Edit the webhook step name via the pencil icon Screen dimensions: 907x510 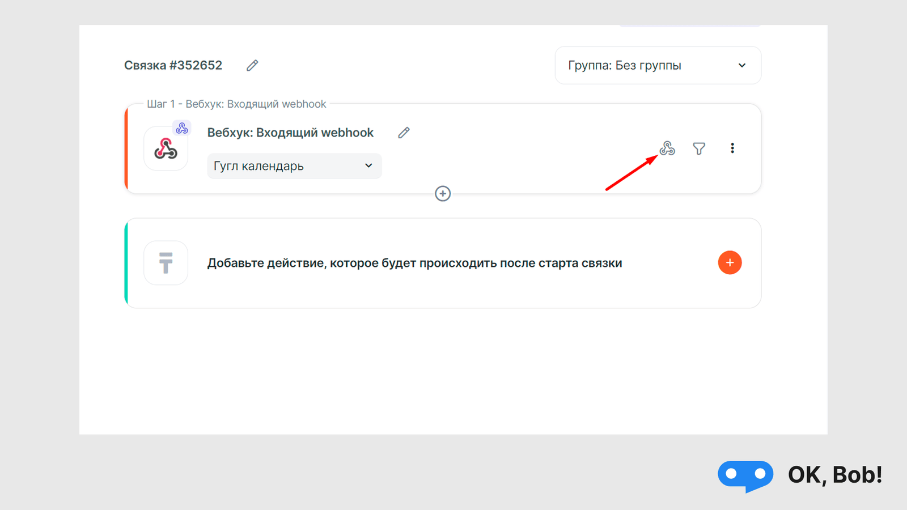pos(404,132)
